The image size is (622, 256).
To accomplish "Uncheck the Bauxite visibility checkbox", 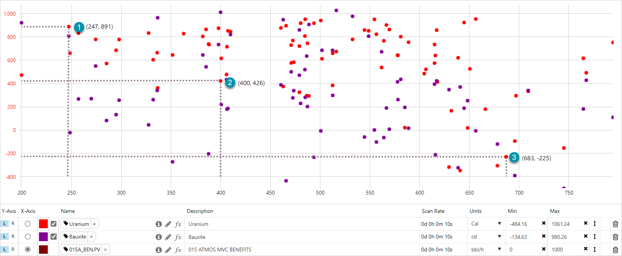I will pos(54,237).
